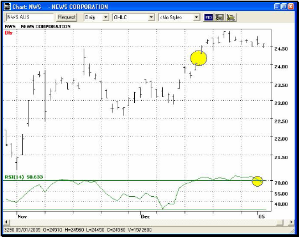This screenshot has width=299, height=237.
Task: Open the <No Style> dropdown
Action: pyautogui.click(x=179, y=17)
